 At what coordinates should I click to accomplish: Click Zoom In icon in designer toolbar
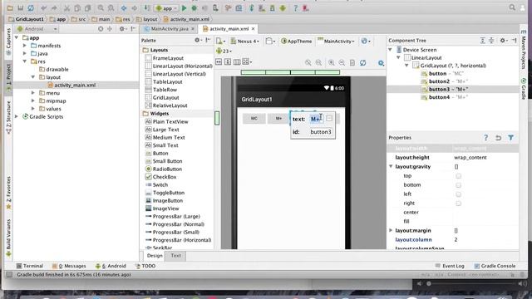332,62
